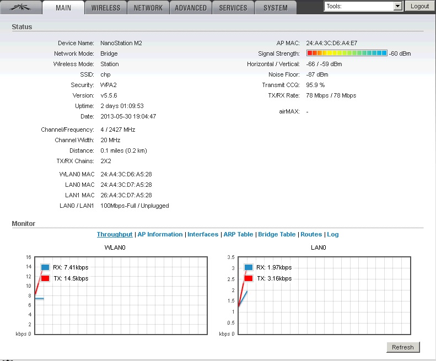The height and width of the screenshot is (361, 436).
Task: Select the Channel/Frequency value 4 / 2427 MHz
Action: coord(118,130)
